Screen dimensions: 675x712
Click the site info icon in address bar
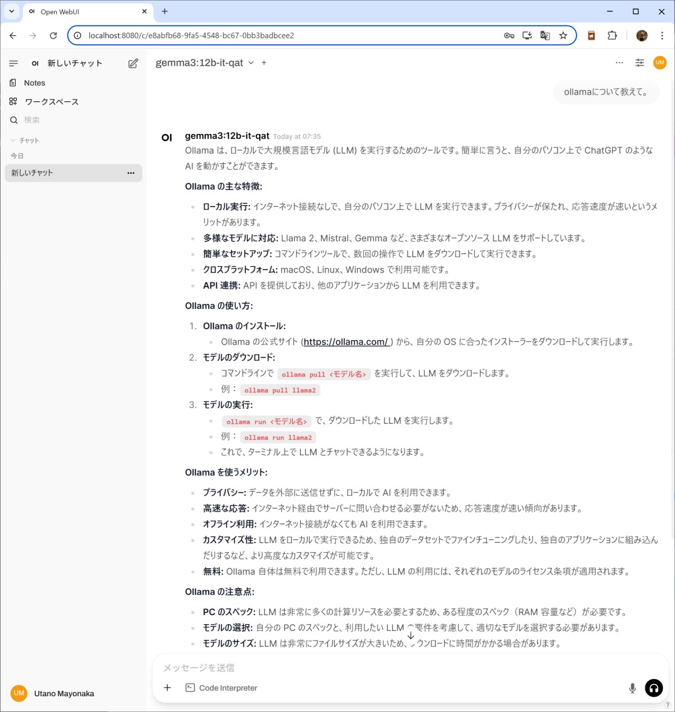point(78,35)
